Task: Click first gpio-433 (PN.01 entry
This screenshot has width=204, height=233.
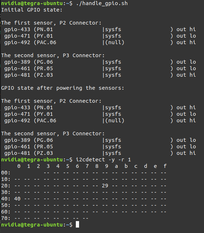Action: coord(29,29)
